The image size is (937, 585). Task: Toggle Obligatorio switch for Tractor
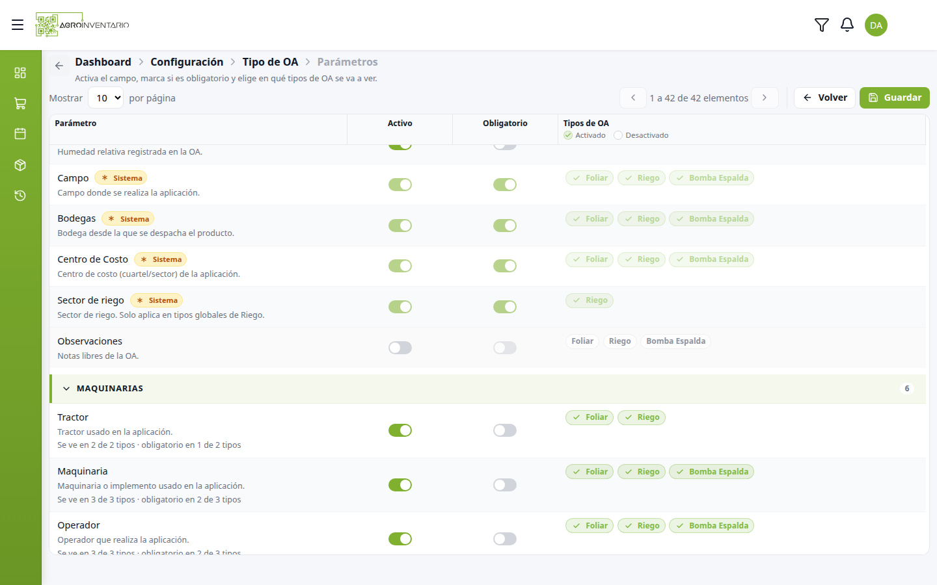click(x=505, y=430)
